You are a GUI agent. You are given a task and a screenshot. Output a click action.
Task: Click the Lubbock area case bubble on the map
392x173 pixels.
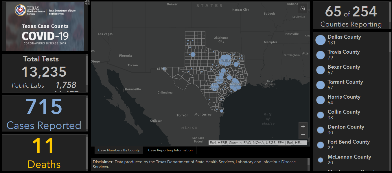193,54
